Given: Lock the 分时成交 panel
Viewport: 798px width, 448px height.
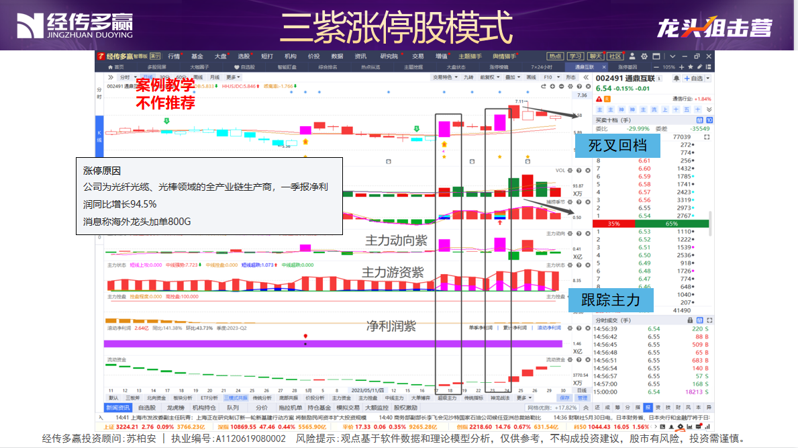Looking at the screenshot, I should click(x=690, y=320).
